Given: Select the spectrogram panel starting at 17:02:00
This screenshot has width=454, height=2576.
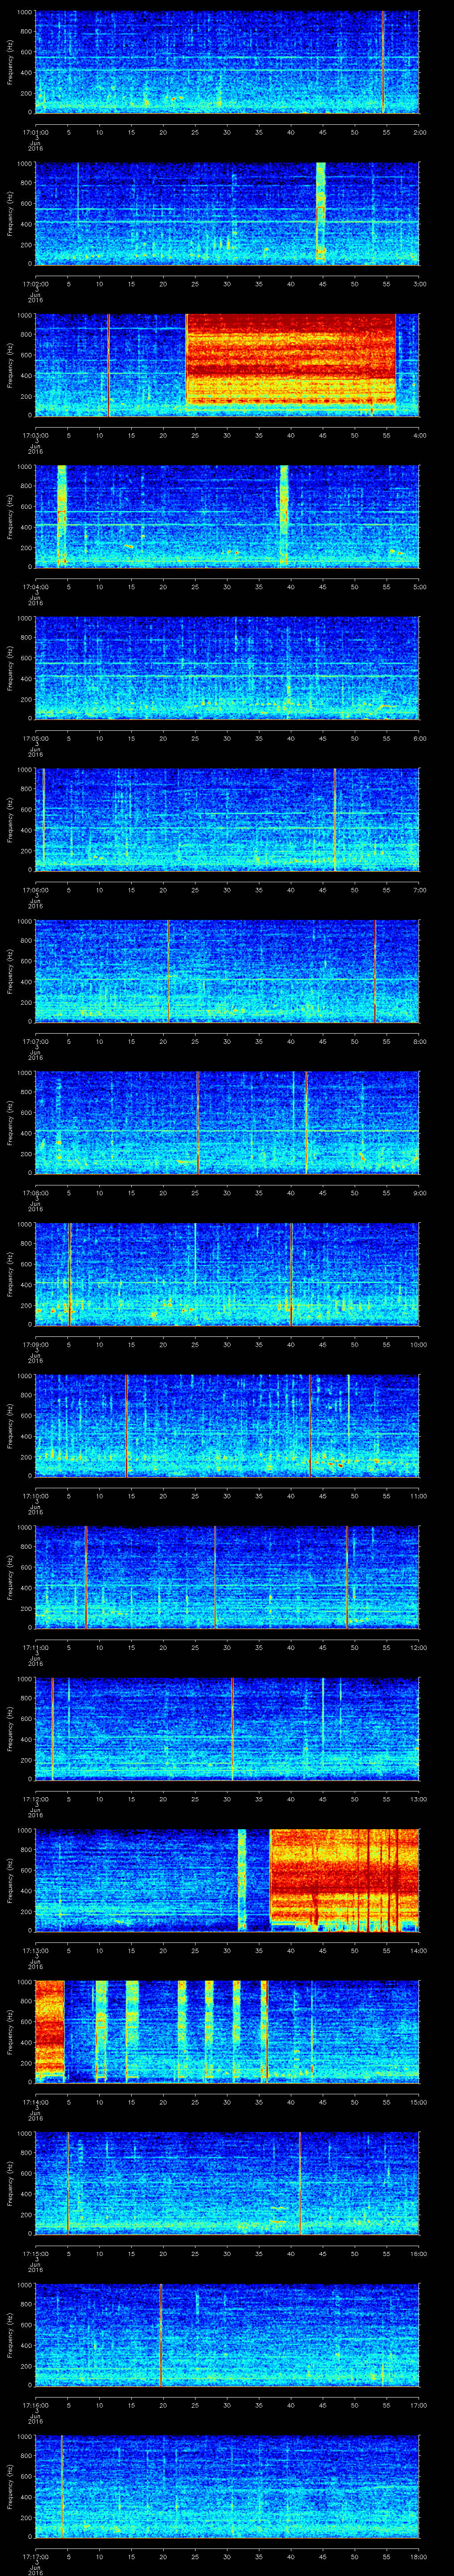Looking at the screenshot, I should [227, 214].
